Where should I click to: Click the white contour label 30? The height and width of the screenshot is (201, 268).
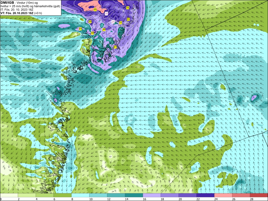pyautogui.click(x=106, y=13)
